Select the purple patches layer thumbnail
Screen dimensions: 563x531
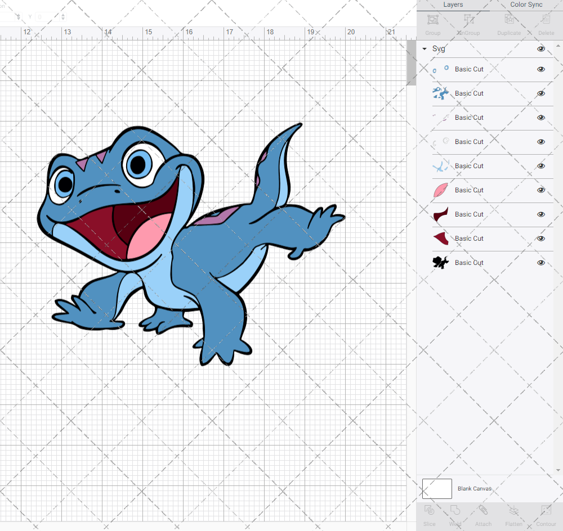point(441,118)
